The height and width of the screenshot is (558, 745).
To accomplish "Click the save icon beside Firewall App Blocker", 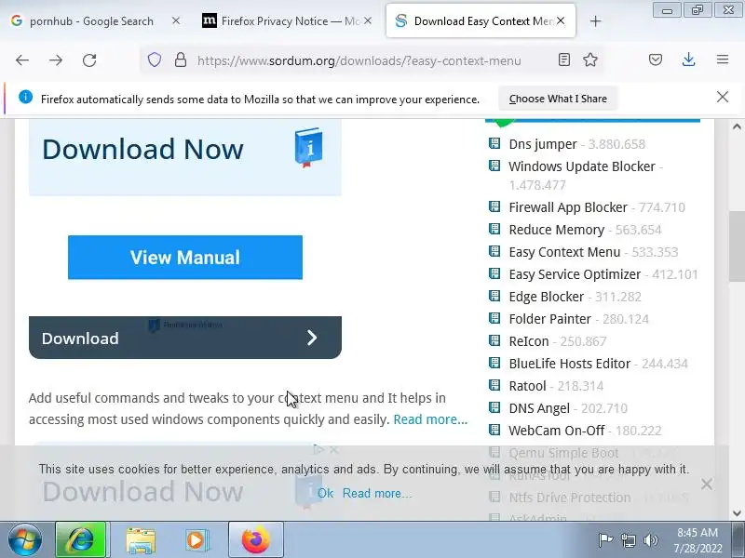I will point(494,206).
